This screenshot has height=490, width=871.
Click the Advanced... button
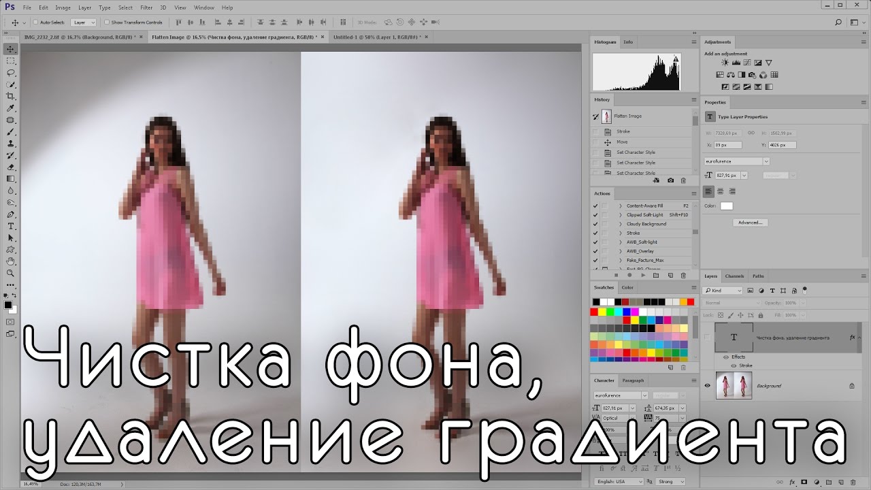[x=751, y=223]
